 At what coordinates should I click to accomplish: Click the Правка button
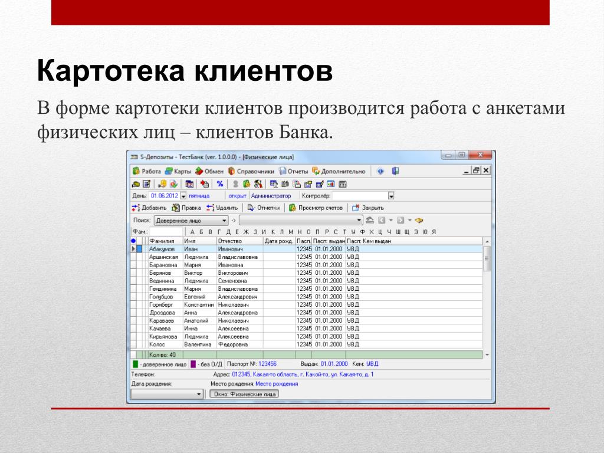(x=186, y=208)
